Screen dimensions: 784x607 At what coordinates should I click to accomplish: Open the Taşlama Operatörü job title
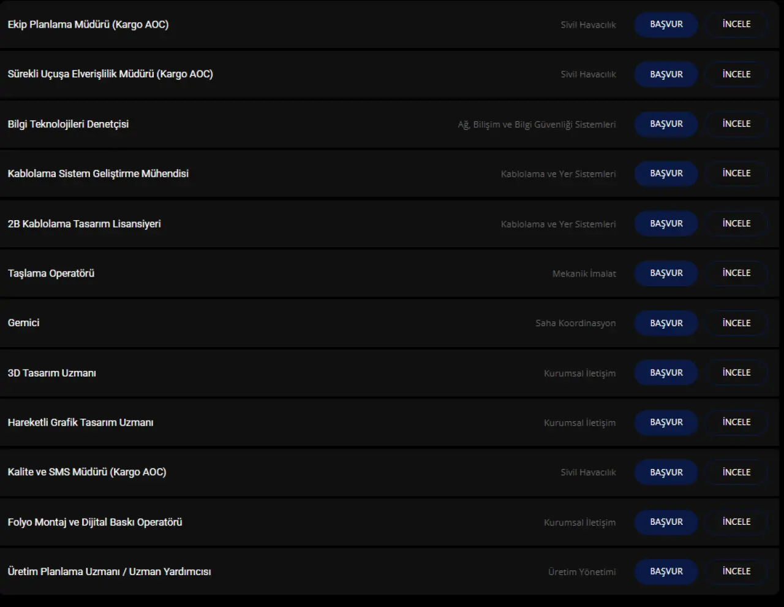click(51, 273)
